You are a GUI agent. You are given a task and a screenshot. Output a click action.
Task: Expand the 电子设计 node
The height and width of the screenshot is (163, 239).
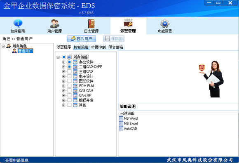pos(64,76)
